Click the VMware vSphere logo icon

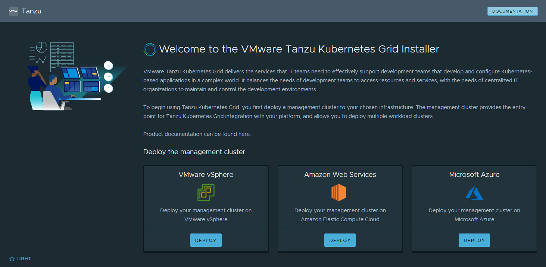[206, 193]
